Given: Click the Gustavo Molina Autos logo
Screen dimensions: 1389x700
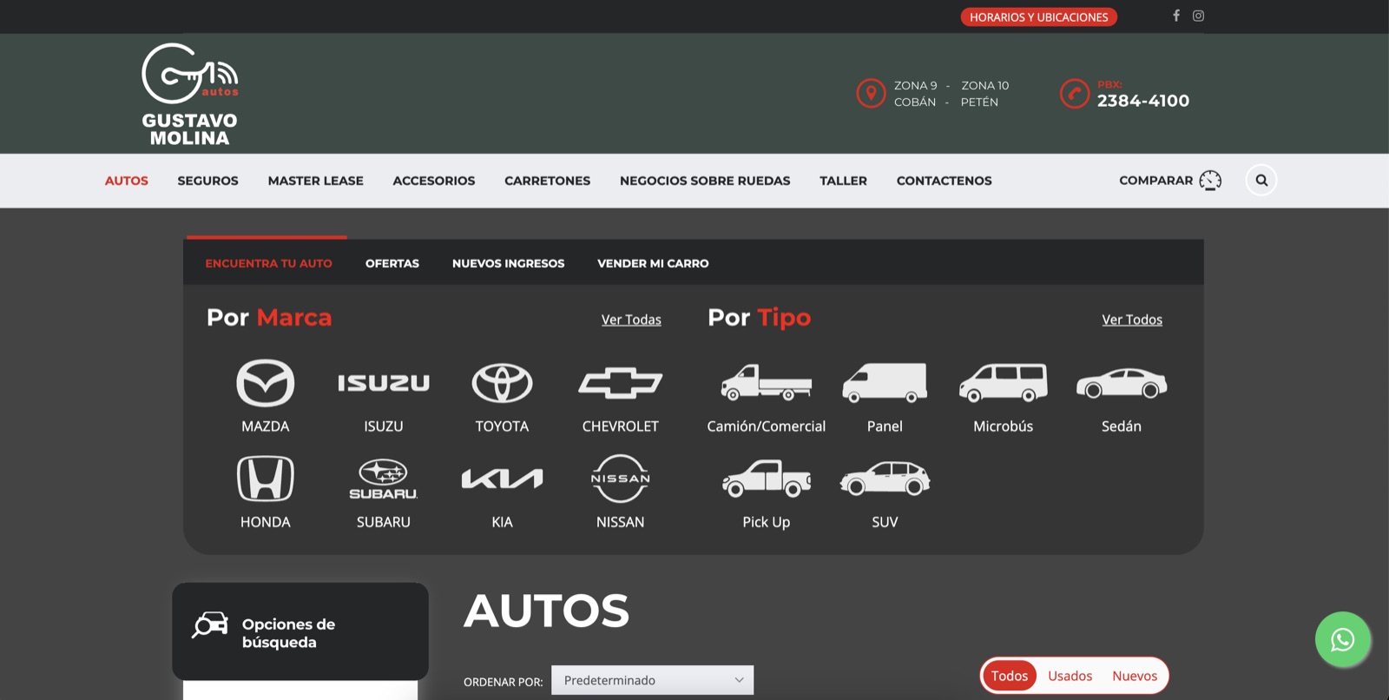Looking at the screenshot, I should click(190, 95).
